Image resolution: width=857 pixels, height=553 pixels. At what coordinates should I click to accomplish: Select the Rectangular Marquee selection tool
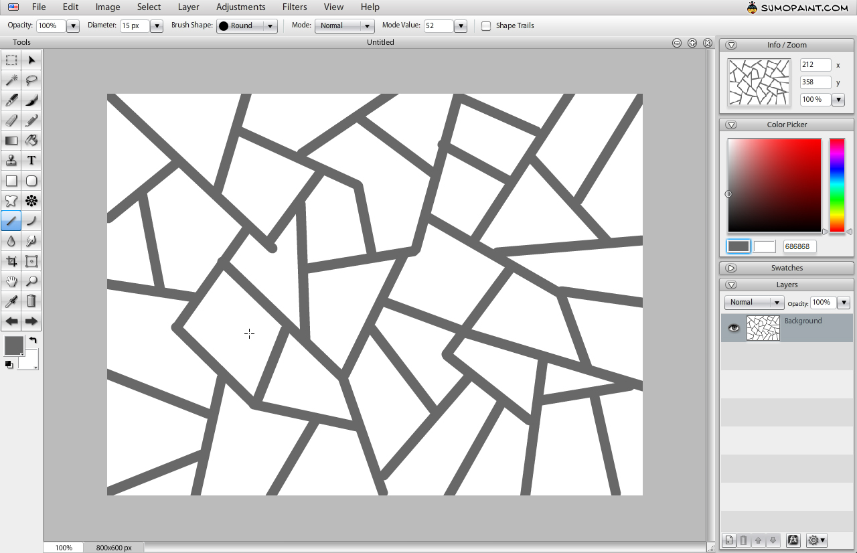point(11,60)
